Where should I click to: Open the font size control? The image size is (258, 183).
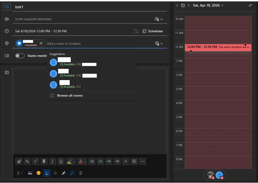[x=36, y=161]
